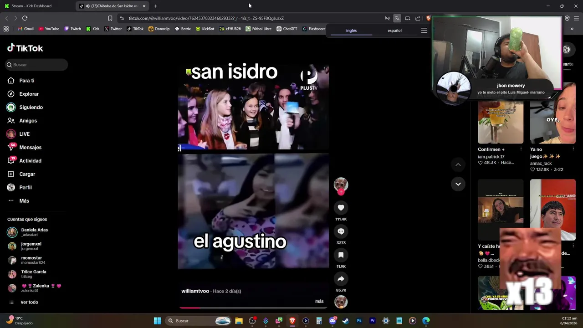The image size is (583, 328).
Task: Open the apps grid icon in bookmarks bar
Action: tap(6, 29)
